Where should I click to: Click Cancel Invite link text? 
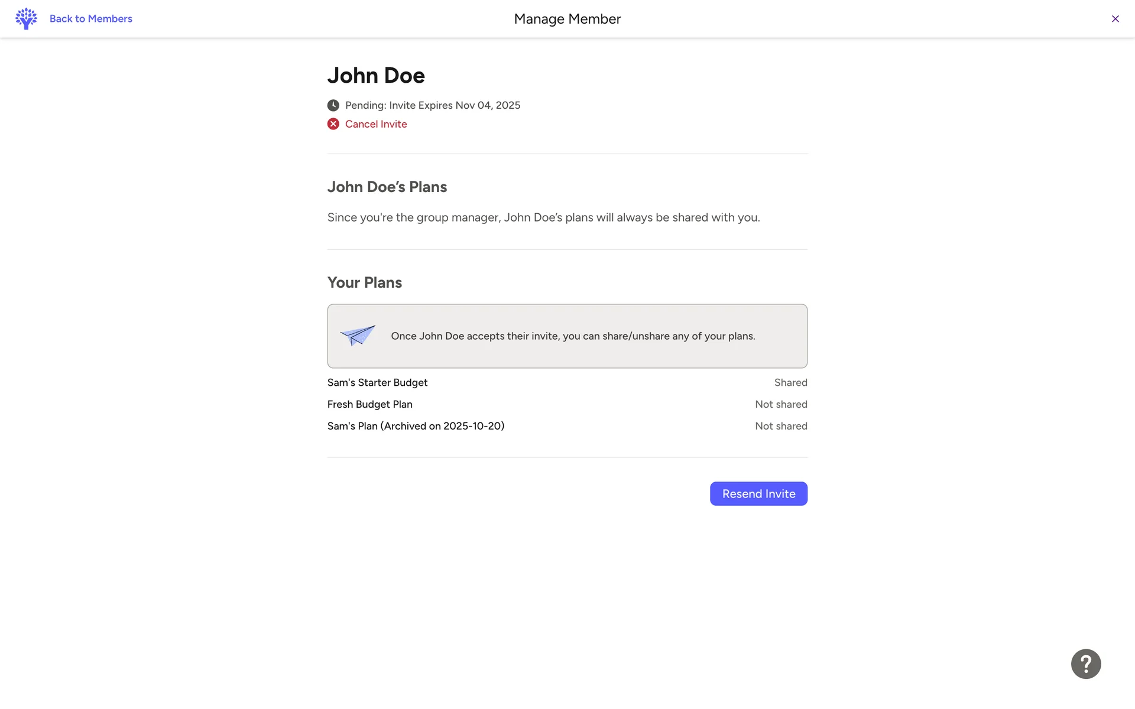(376, 124)
